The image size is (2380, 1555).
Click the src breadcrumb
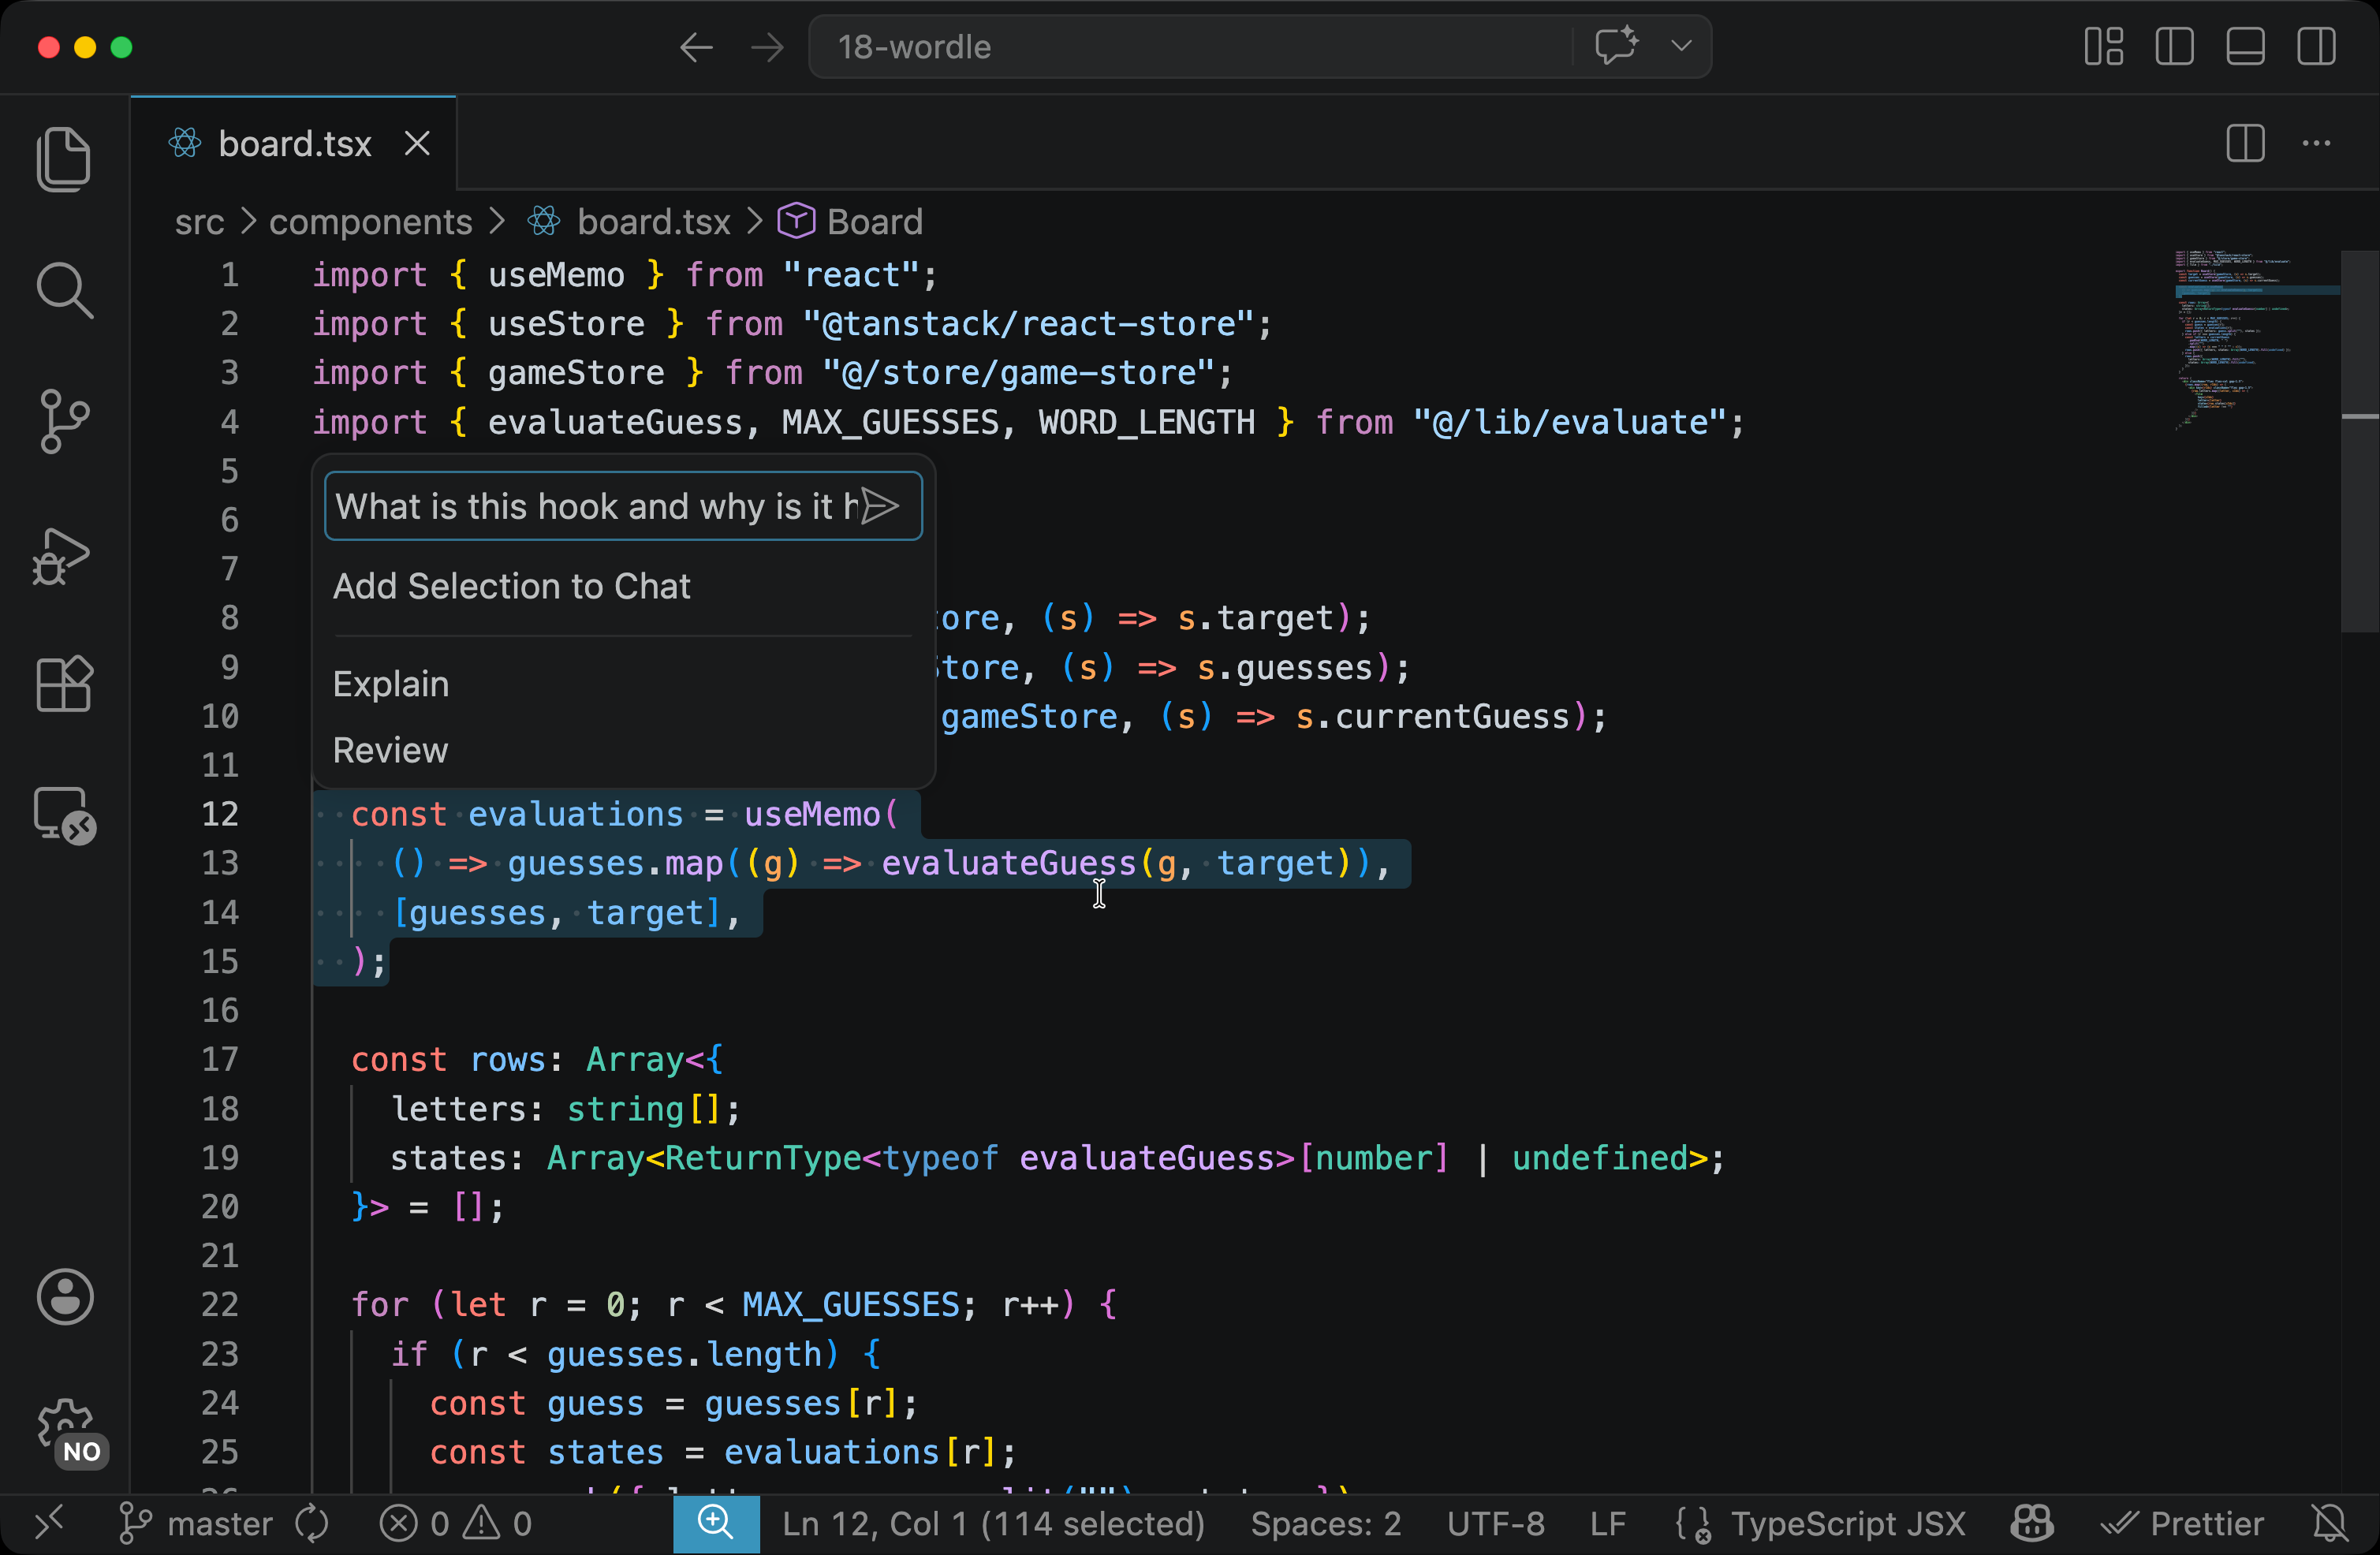coord(199,222)
